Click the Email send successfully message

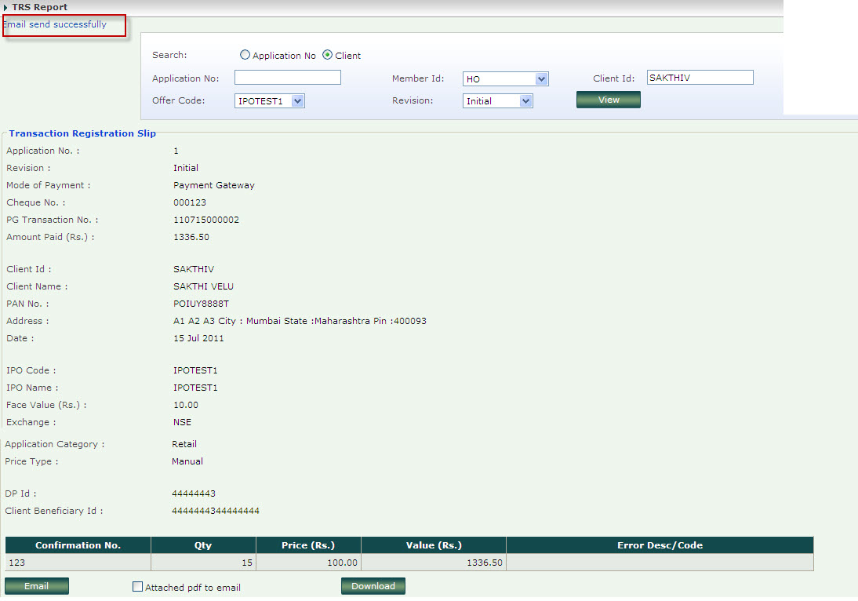(x=55, y=24)
